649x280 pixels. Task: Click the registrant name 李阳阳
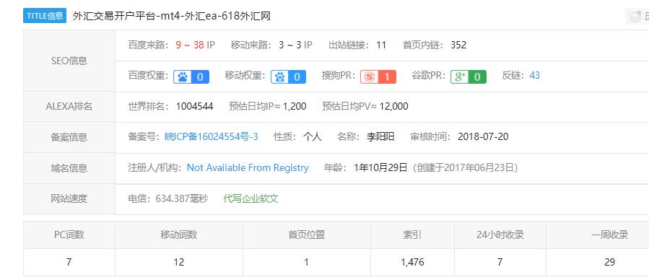[380, 136]
